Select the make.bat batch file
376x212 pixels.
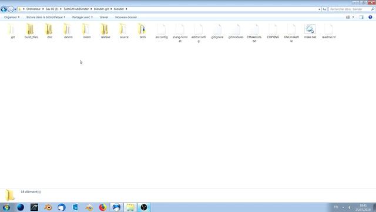tap(310, 31)
